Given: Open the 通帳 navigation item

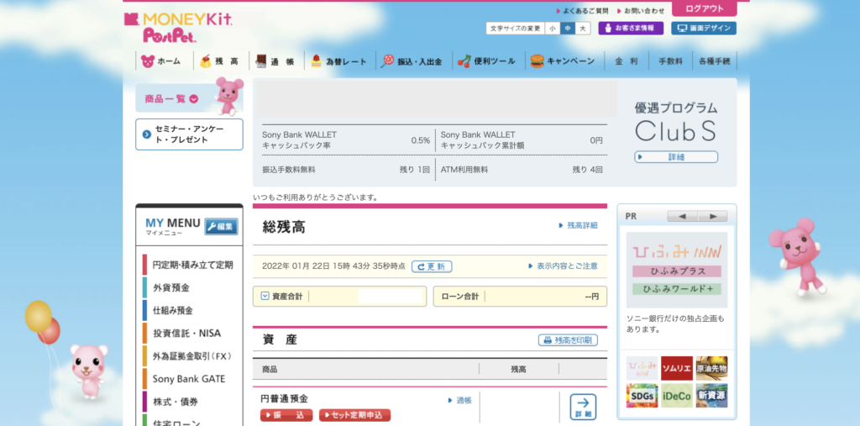Looking at the screenshot, I should [275, 61].
